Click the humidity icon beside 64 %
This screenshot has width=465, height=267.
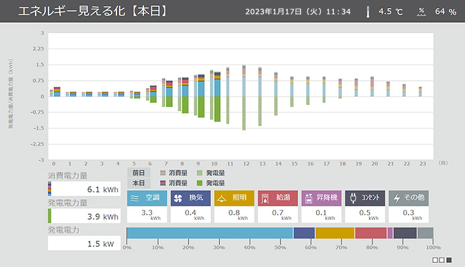click(x=421, y=12)
